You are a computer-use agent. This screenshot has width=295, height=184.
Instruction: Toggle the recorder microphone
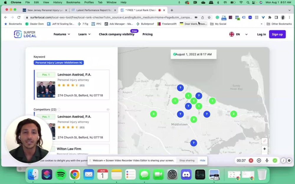pyautogui.click(x=267, y=160)
